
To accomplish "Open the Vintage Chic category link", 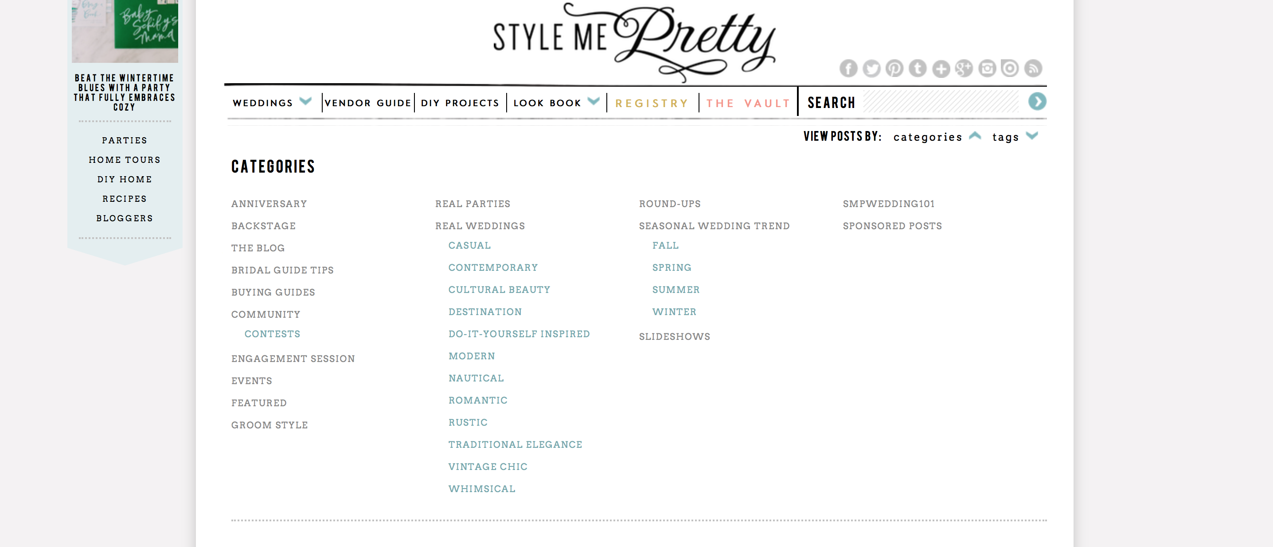I will pyautogui.click(x=488, y=466).
